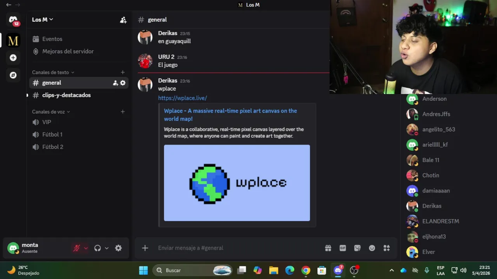
Task: Open gift Nitro icon
Action: [x=328, y=248]
